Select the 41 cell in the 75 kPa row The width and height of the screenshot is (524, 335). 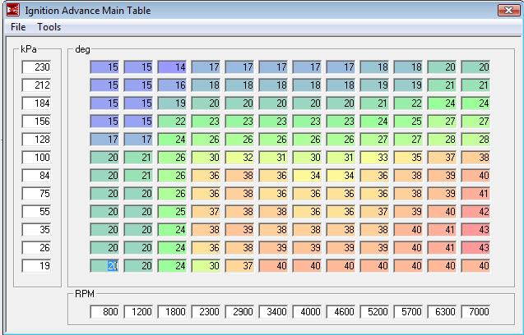coord(475,193)
